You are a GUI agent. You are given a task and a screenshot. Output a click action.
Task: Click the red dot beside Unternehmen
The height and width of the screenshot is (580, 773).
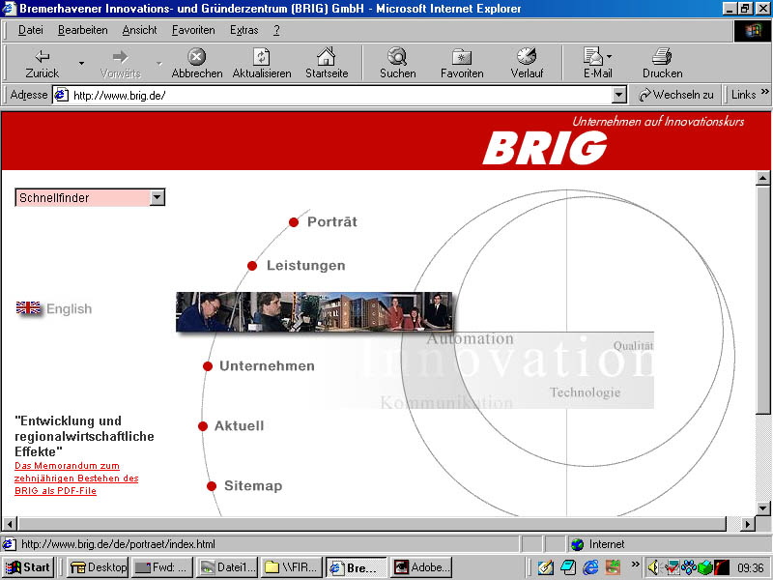click(208, 366)
